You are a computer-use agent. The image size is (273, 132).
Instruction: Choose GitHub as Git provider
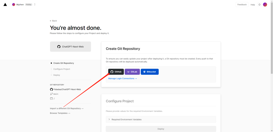(116, 72)
